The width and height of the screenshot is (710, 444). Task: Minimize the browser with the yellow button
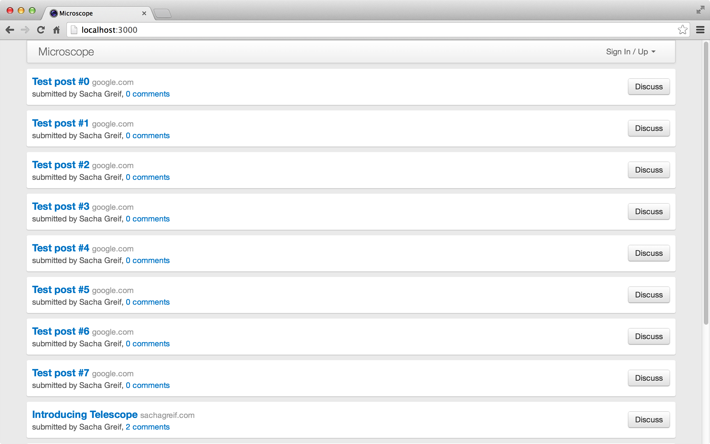click(x=21, y=11)
